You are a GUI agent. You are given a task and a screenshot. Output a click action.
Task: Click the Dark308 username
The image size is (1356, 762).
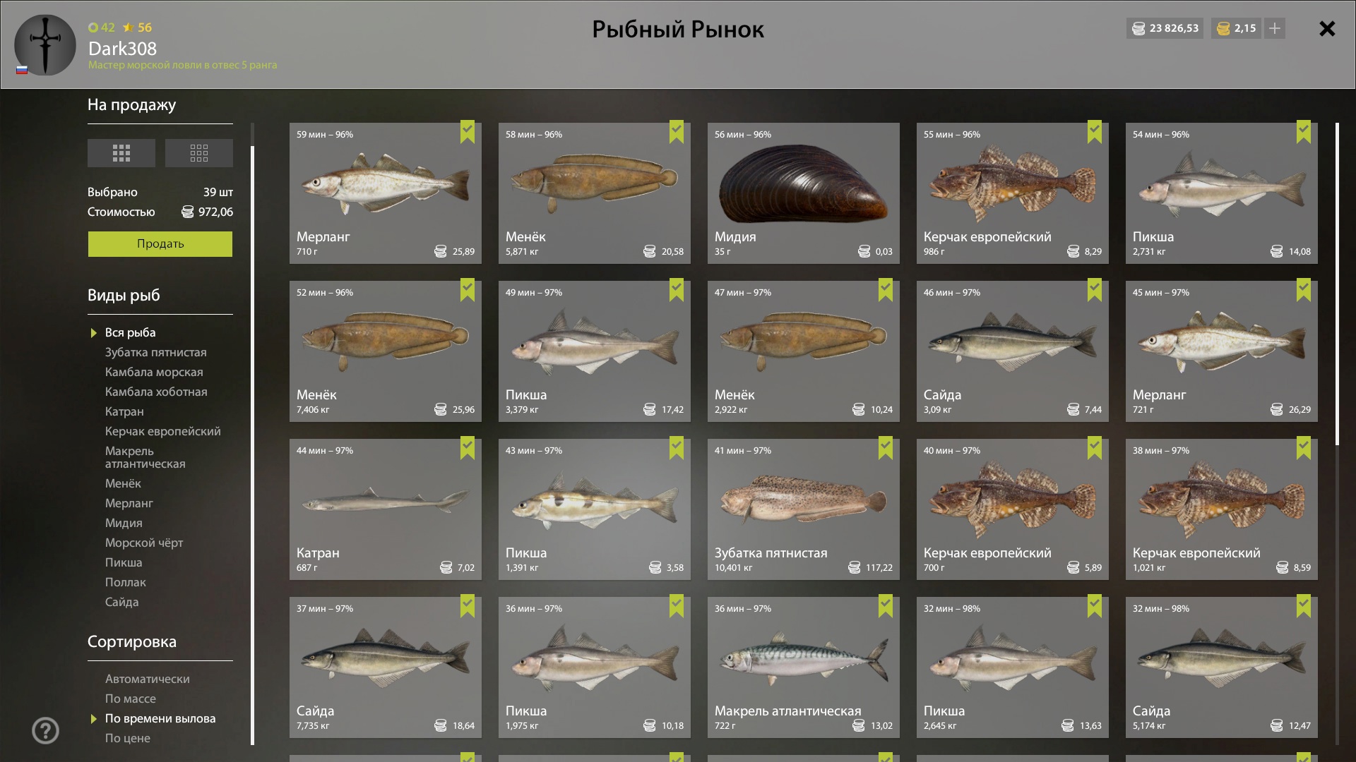click(122, 49)
